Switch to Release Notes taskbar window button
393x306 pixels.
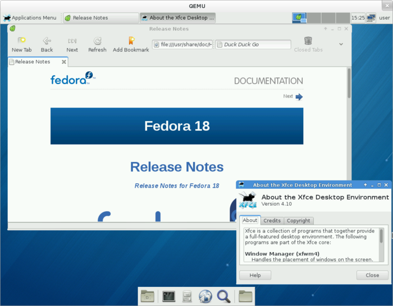point(101,18)
